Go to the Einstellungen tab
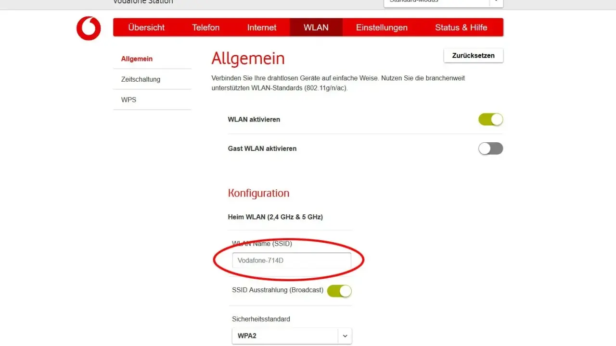This screenshot has width=616, height=346. click(382, 27)
